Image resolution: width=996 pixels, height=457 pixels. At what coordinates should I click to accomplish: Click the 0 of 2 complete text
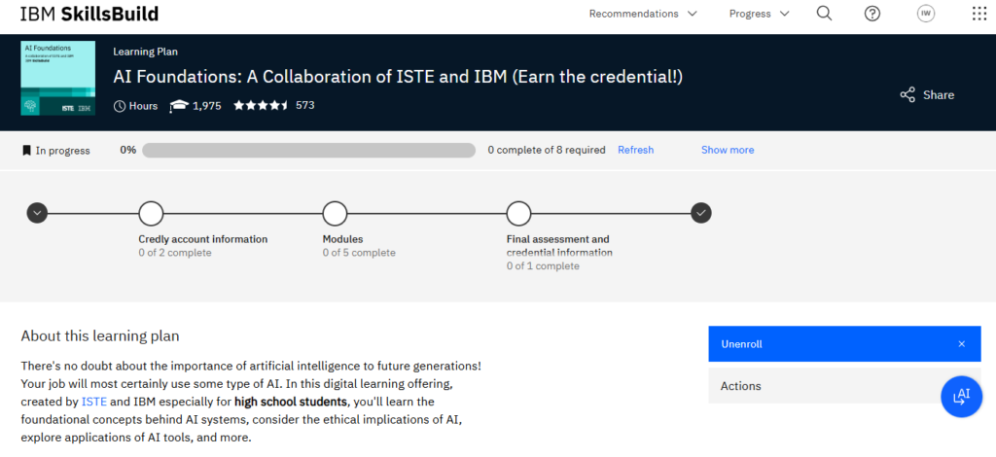175,253
